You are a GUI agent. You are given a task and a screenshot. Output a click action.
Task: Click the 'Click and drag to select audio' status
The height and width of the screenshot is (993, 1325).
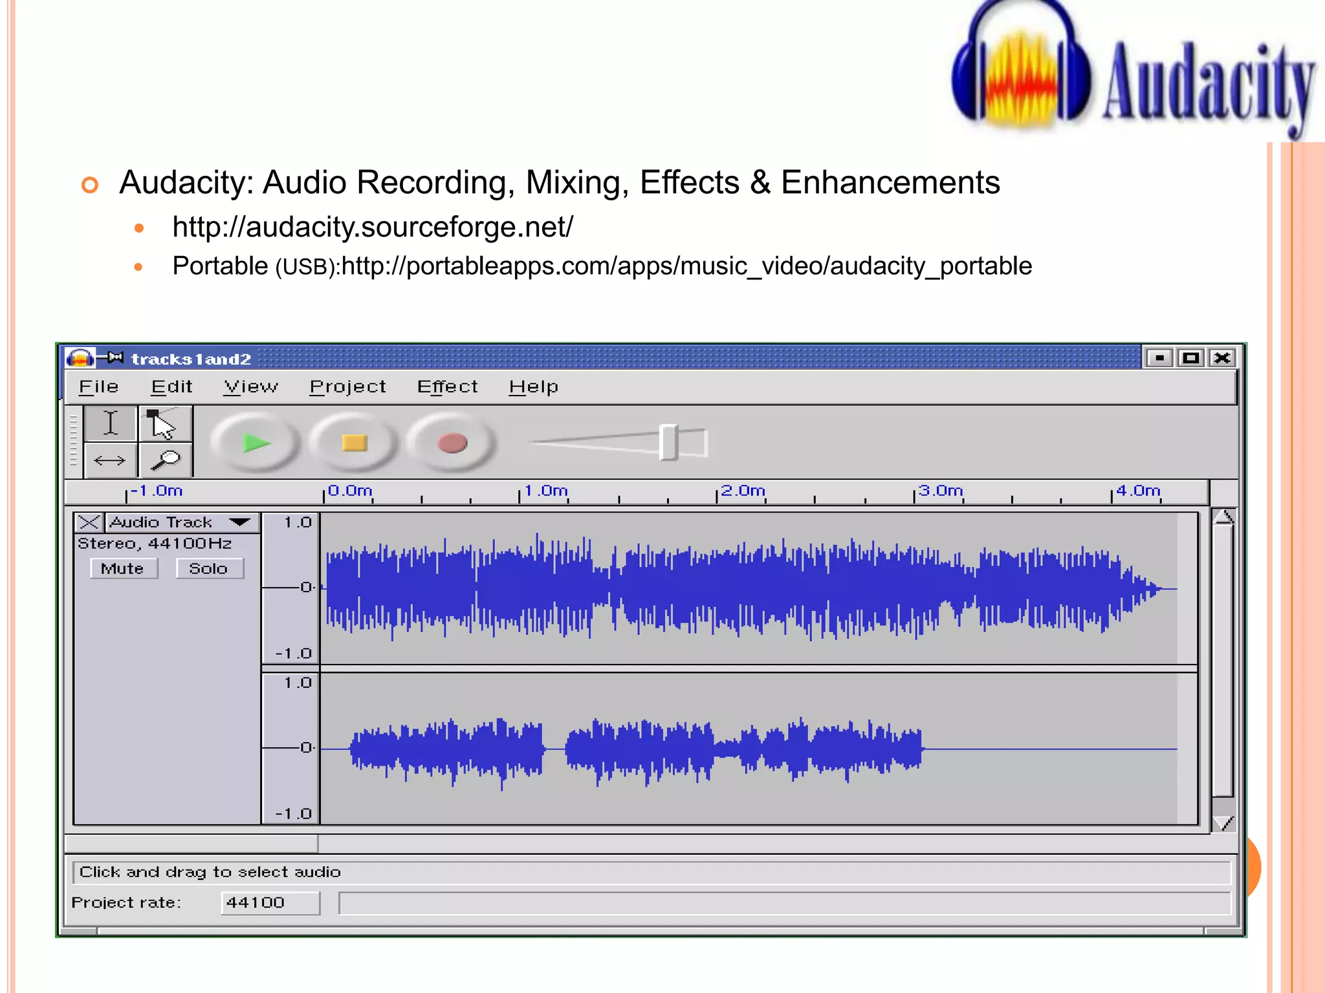point(210,872)
